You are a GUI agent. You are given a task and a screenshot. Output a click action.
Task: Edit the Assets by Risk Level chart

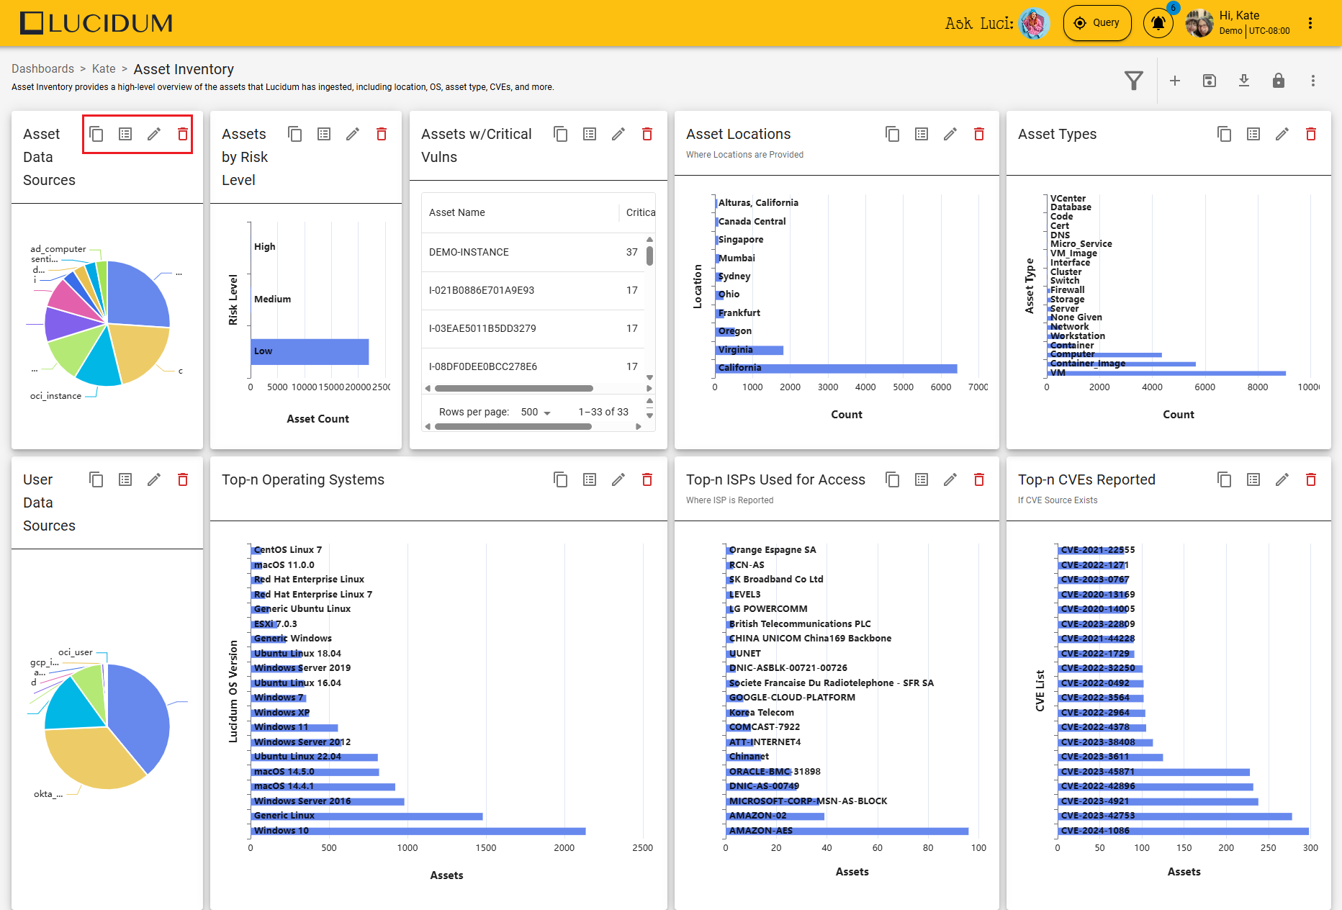point(353,134)
